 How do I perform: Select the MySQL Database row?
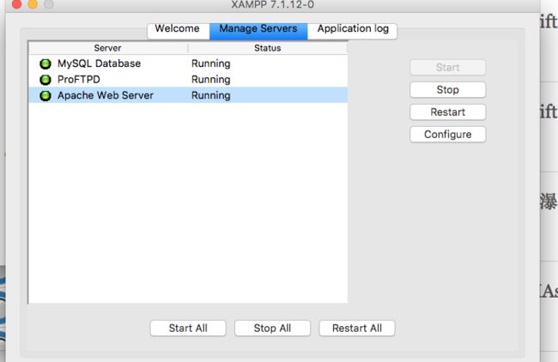click(188, 63)
